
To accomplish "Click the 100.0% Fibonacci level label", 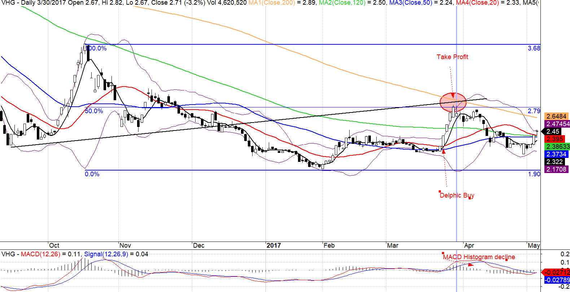I will pos(97,48).
